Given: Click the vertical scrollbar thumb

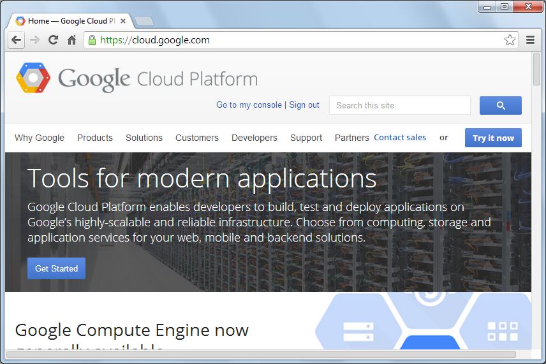Looking at the screenshot, I should click(536, 69).
